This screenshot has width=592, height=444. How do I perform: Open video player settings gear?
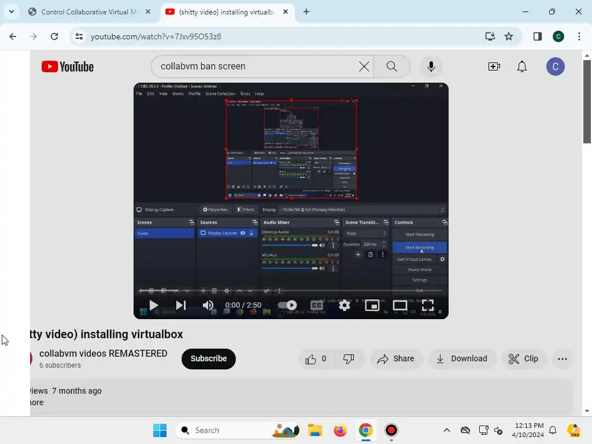tap(345, 305)
